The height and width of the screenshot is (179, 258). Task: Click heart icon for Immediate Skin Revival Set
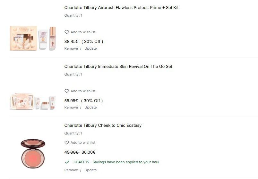[67, 91]
